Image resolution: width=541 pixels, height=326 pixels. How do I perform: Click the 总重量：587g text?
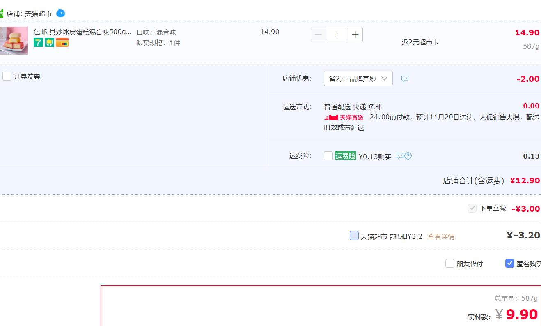[x=516, y=298]
